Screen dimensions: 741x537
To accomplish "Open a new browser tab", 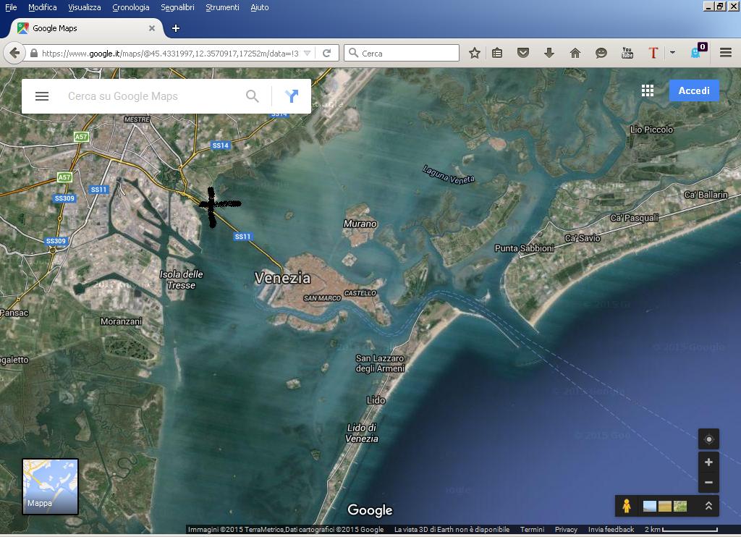I will 176,28.
